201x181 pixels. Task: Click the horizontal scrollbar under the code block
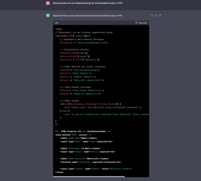coord(89,177)
